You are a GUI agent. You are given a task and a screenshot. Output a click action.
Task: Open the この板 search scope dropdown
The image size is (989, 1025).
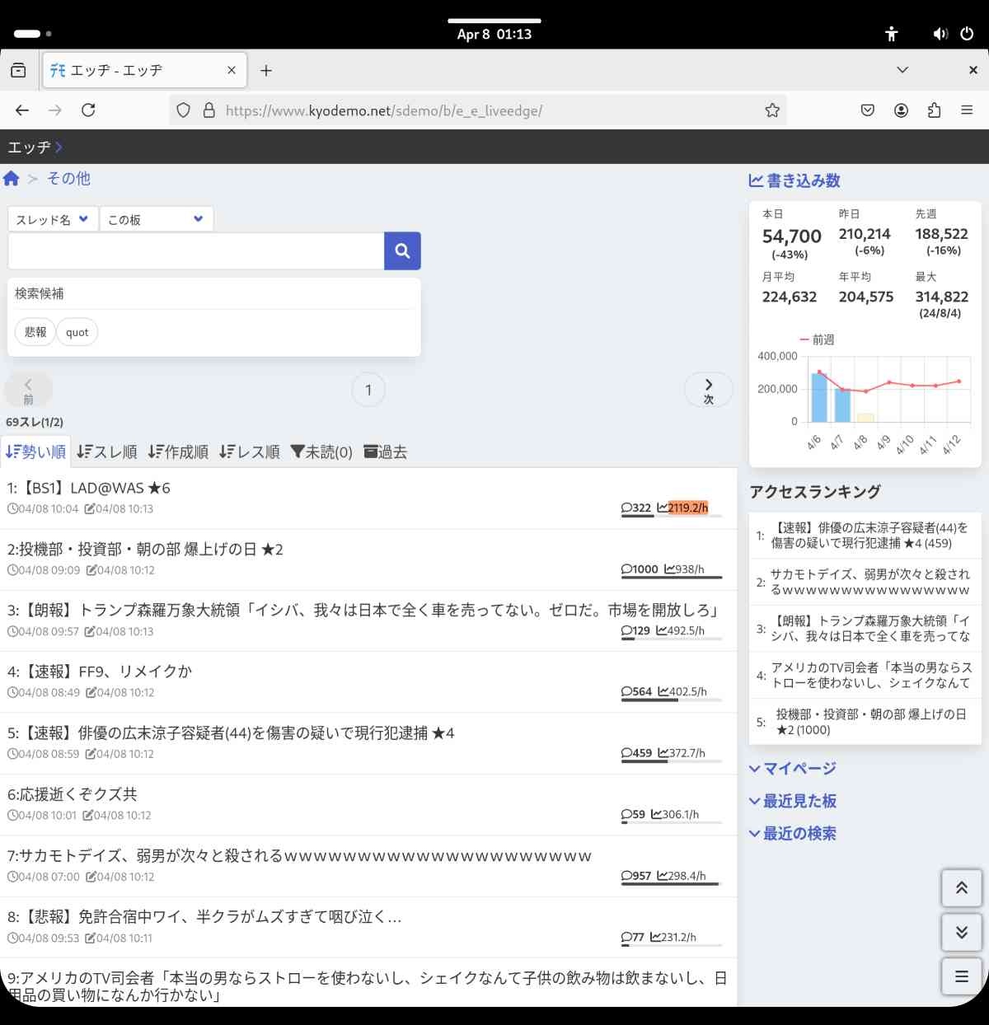156,219
